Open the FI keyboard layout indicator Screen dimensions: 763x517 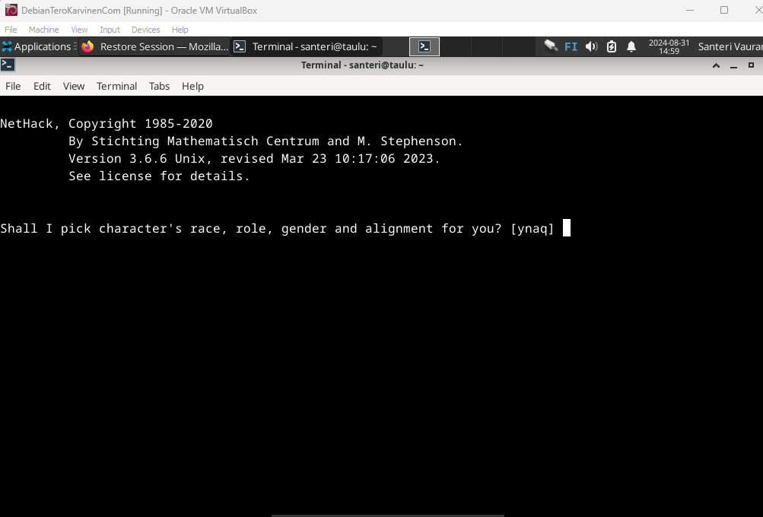pyautogui.click(x=571, y=46)
